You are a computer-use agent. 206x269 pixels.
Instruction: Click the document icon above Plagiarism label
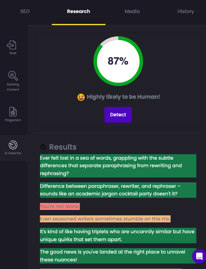point(12,112)
